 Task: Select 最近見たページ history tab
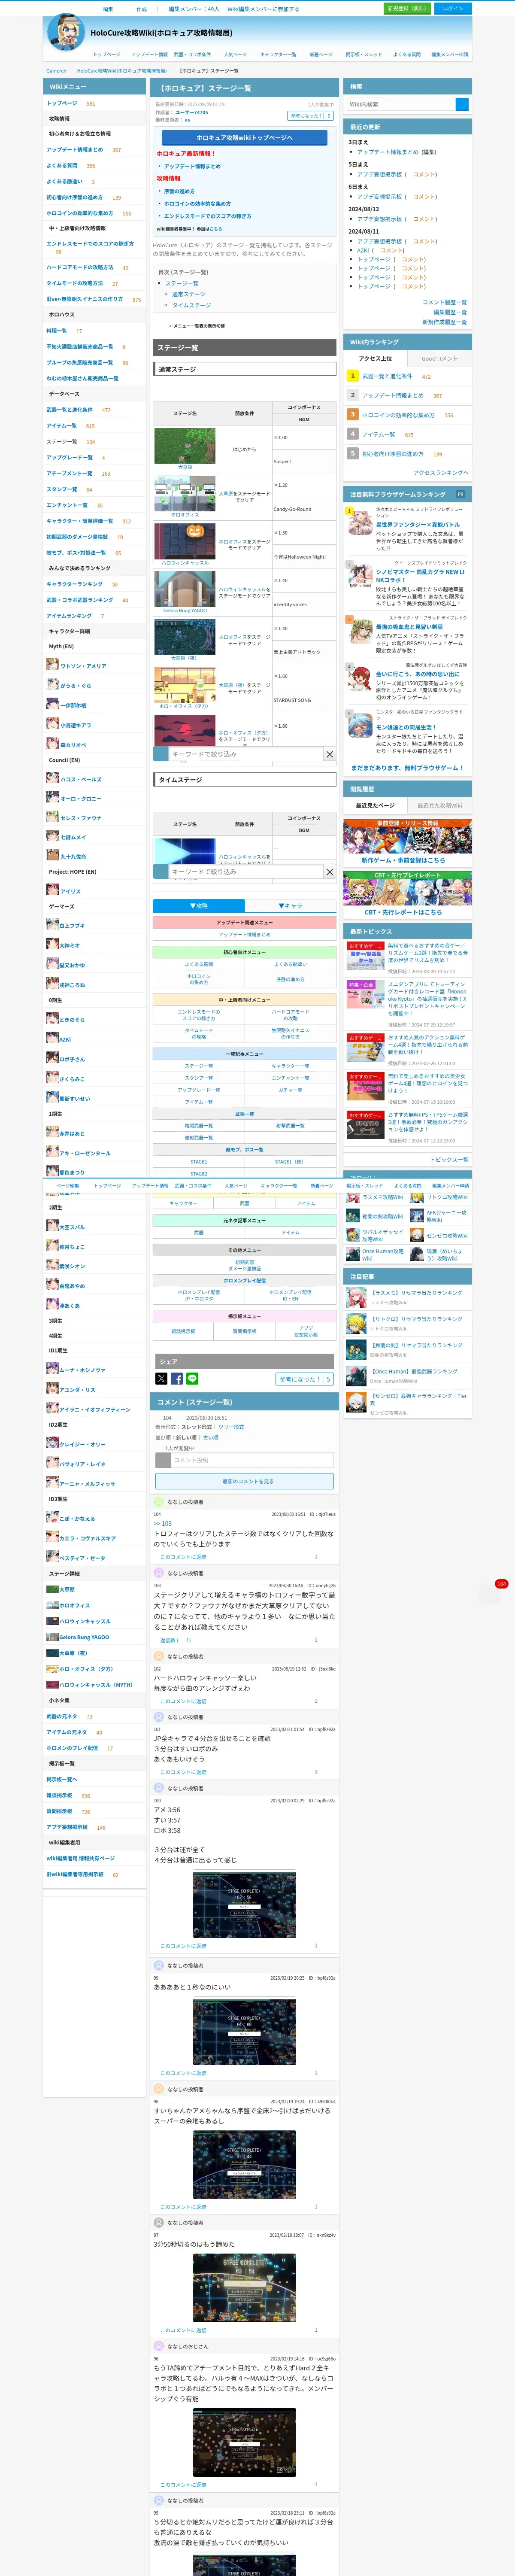tap(375, 805)
